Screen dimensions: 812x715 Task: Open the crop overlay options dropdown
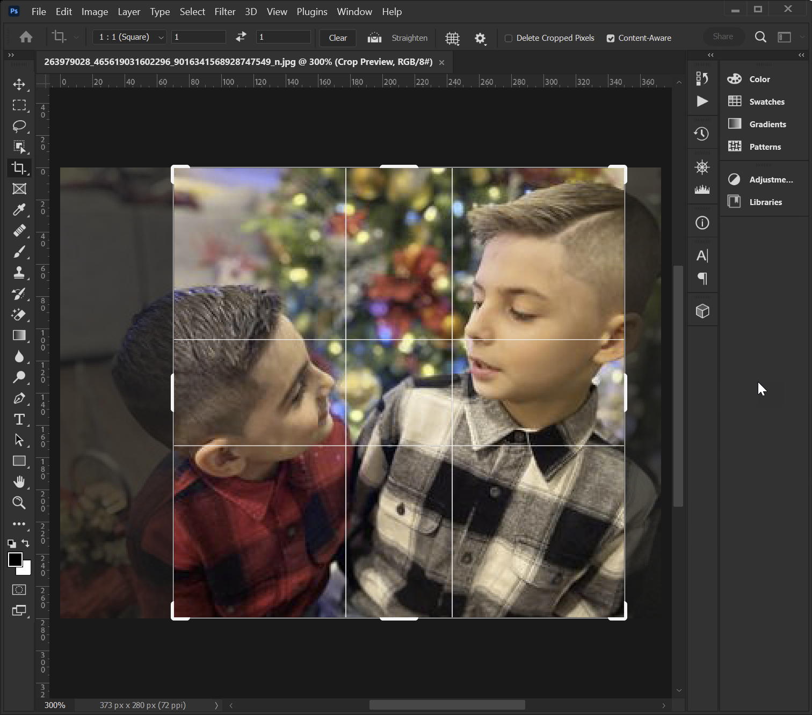pos(452,38)
